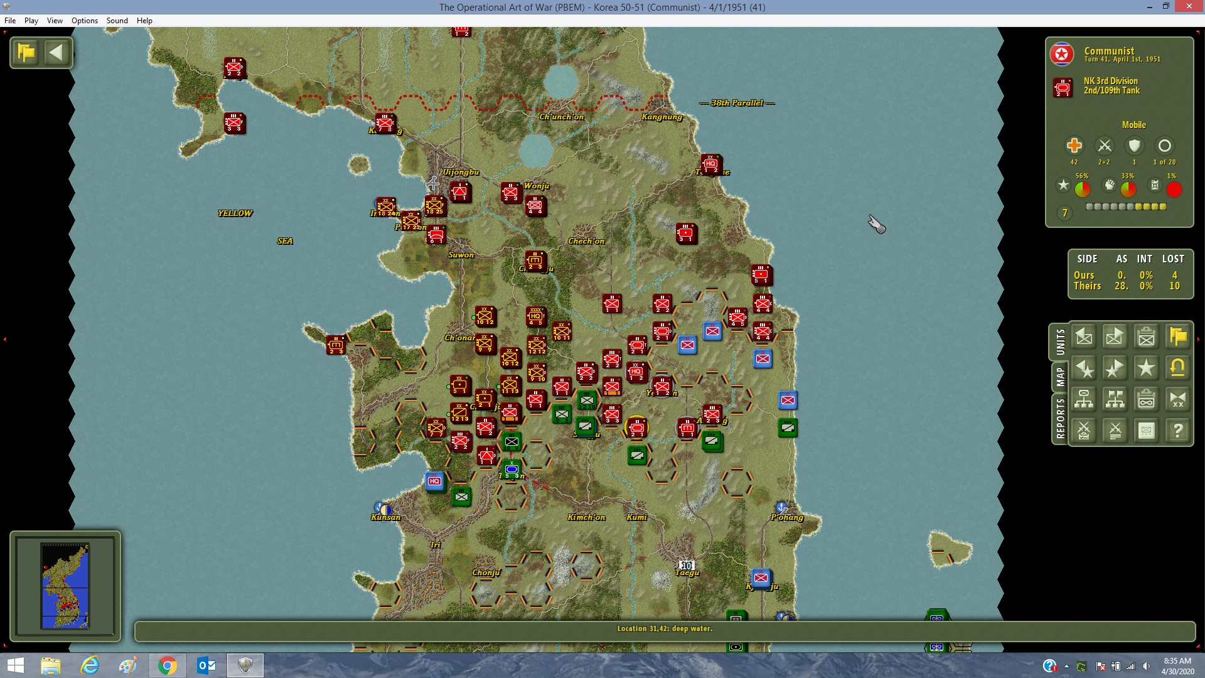Click the yellow flags button at top left

point(26,53)
